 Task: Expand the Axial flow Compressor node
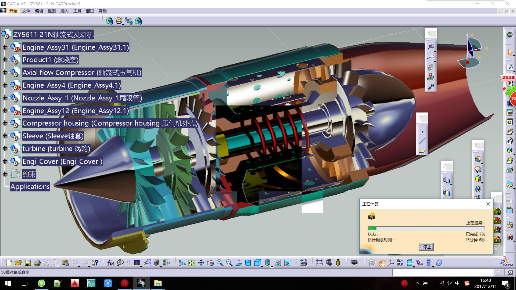pyautogui.click(x=5, y=72)
